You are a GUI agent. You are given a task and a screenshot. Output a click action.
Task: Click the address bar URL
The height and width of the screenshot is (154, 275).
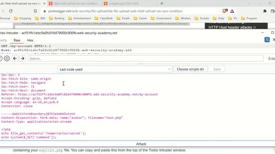(x=116, y=11)
